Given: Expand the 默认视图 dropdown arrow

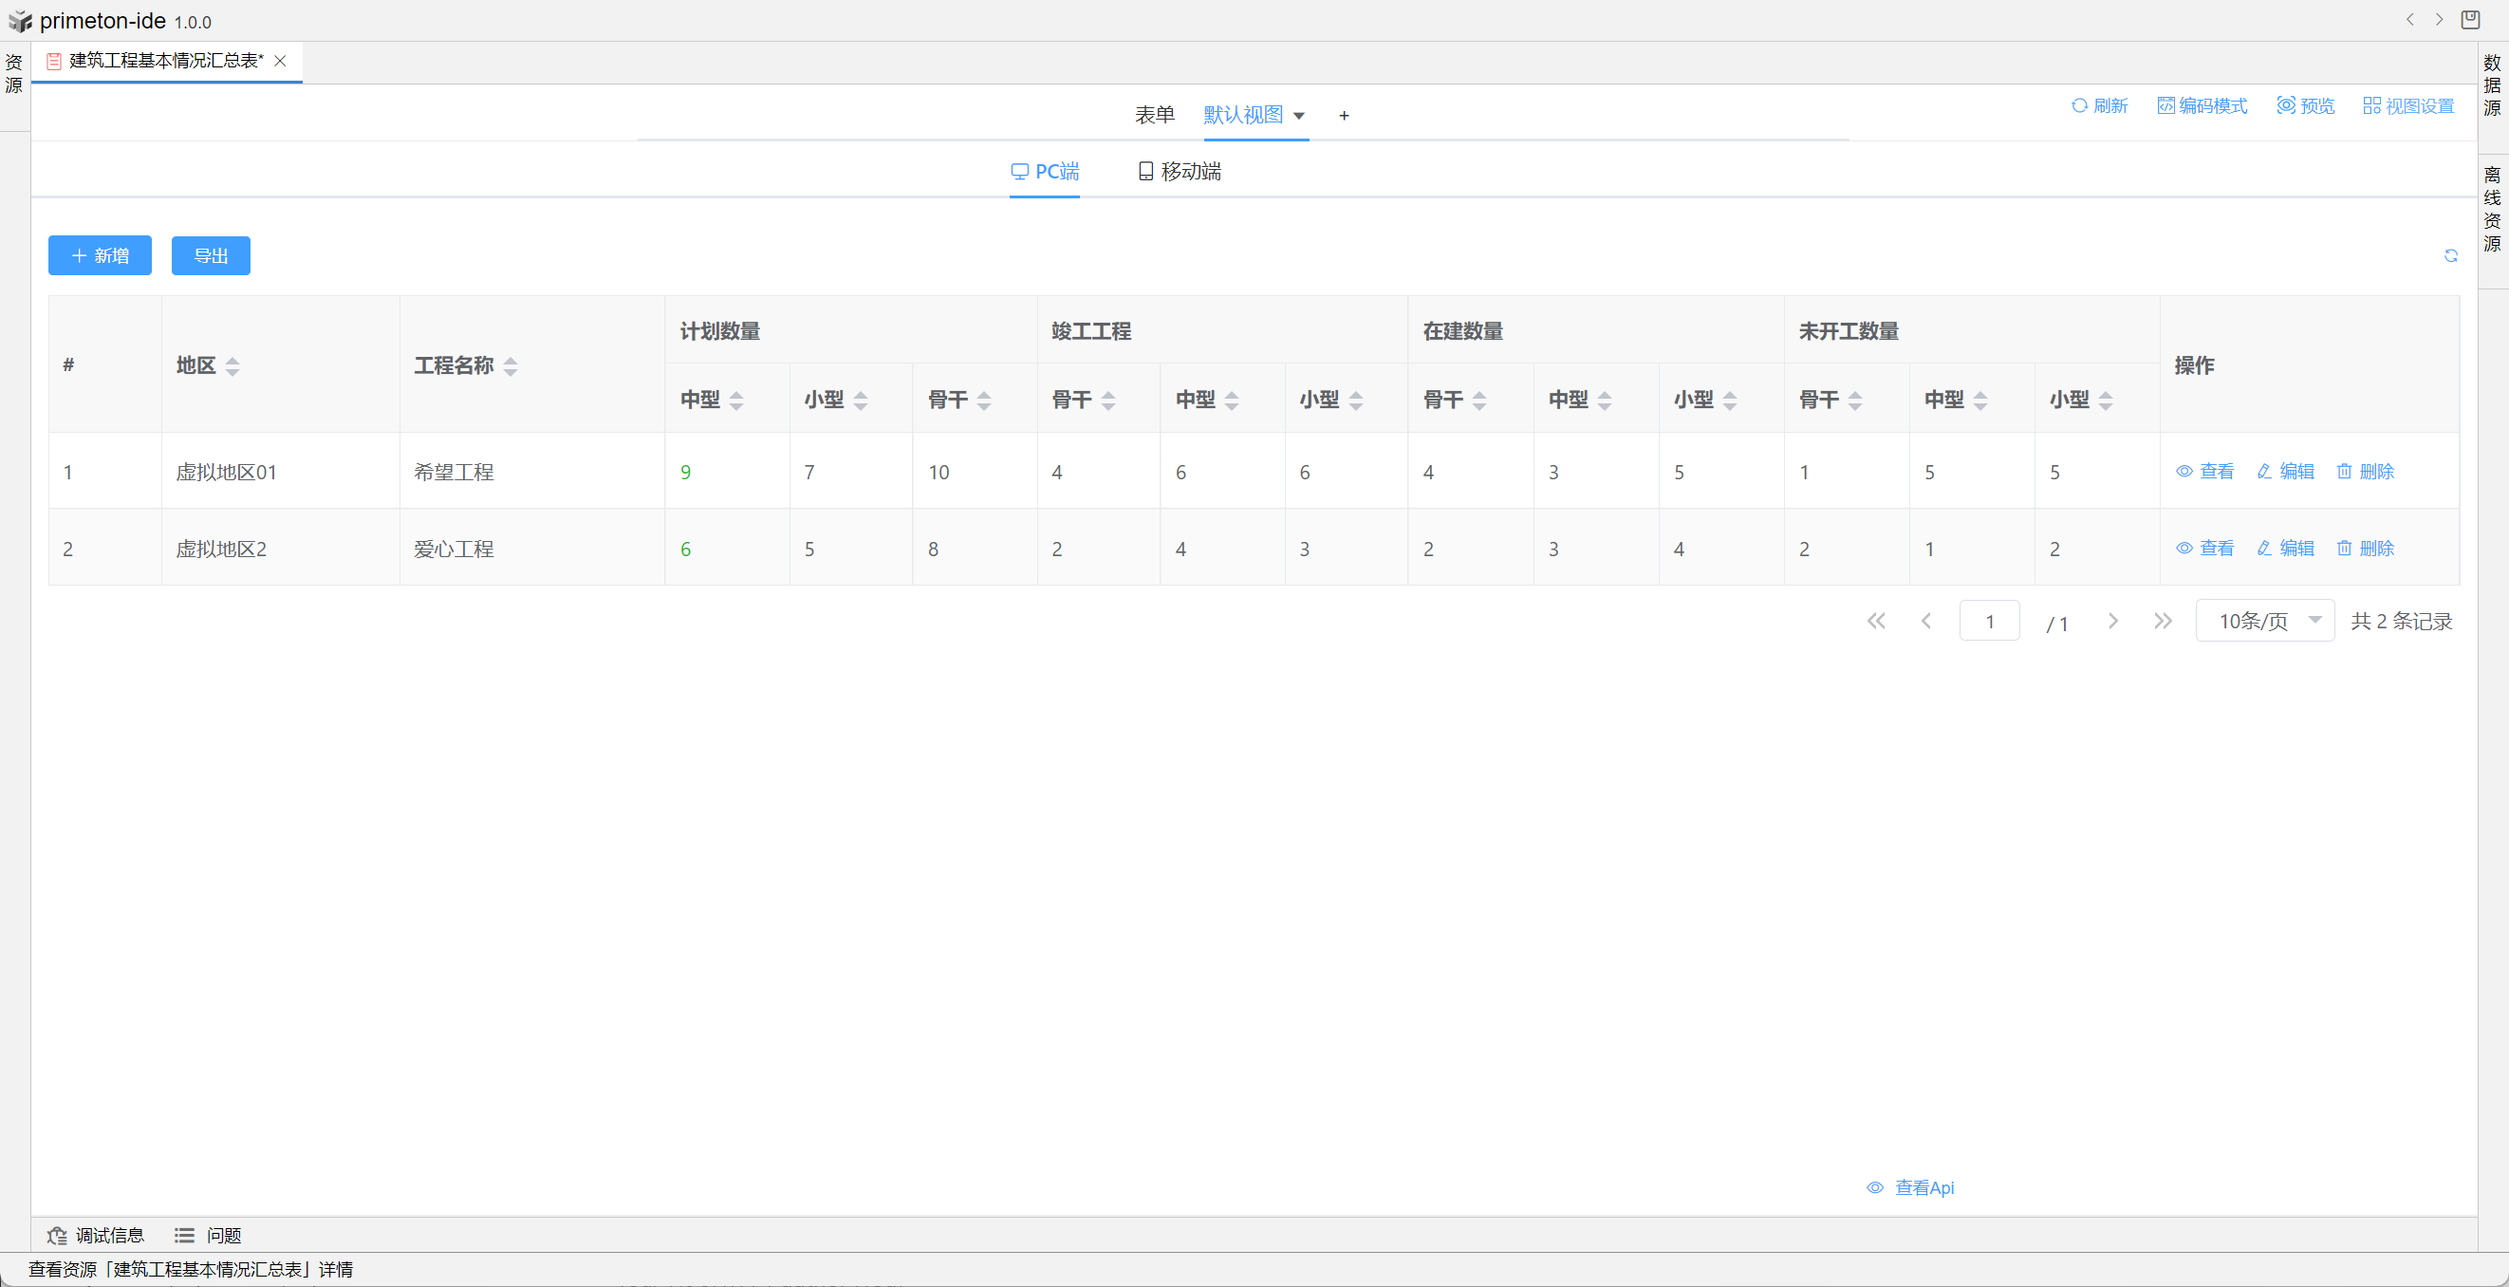Looking at the screenshot, I should (x=1298, y=116).
